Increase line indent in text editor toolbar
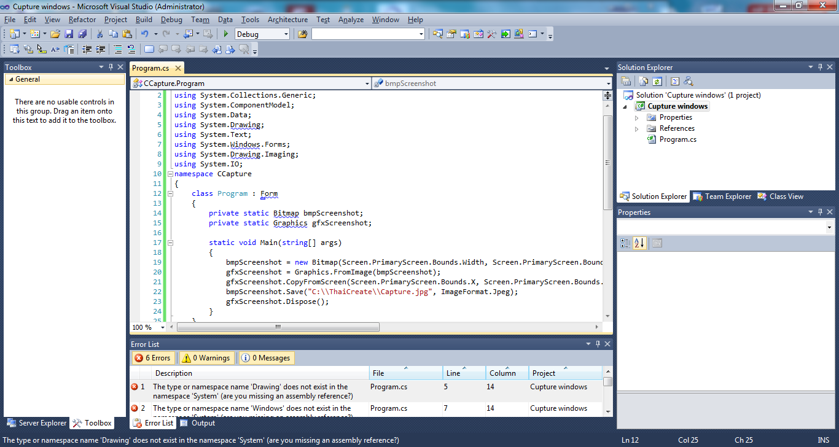Image resolution: width=839 pixels, height=447 pixels. pyautogui.click(x=100, y=49)
